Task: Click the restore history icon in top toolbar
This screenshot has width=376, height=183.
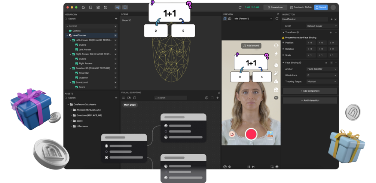Action: [x=106, y=7]
